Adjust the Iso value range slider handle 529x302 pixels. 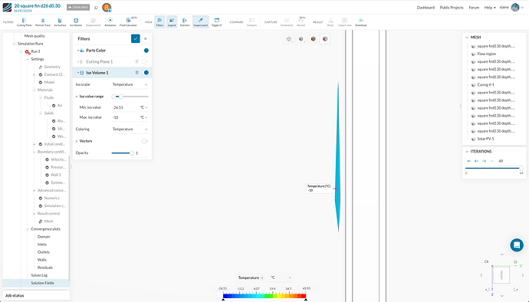(121, 97)
